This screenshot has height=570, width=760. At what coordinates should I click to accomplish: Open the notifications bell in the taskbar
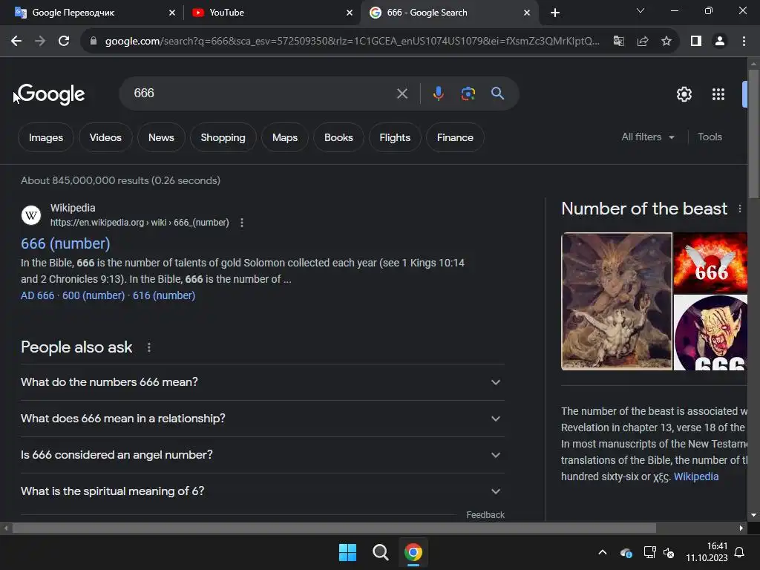(740, 552)
